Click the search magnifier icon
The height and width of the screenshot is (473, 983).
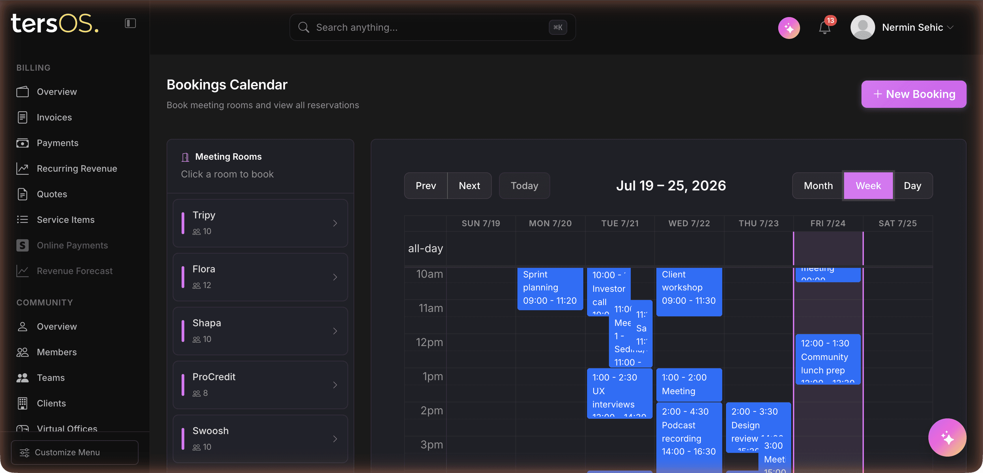point(304,27)
